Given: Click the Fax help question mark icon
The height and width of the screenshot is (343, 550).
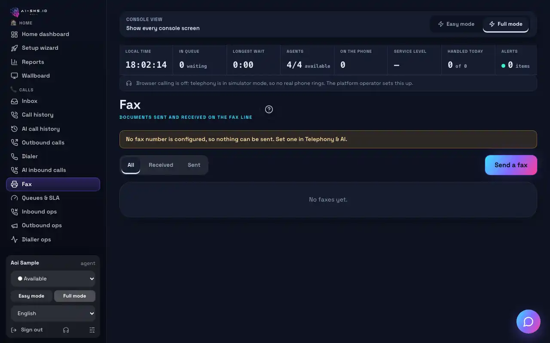Looking at the screenshot, I should click(269, 109).
